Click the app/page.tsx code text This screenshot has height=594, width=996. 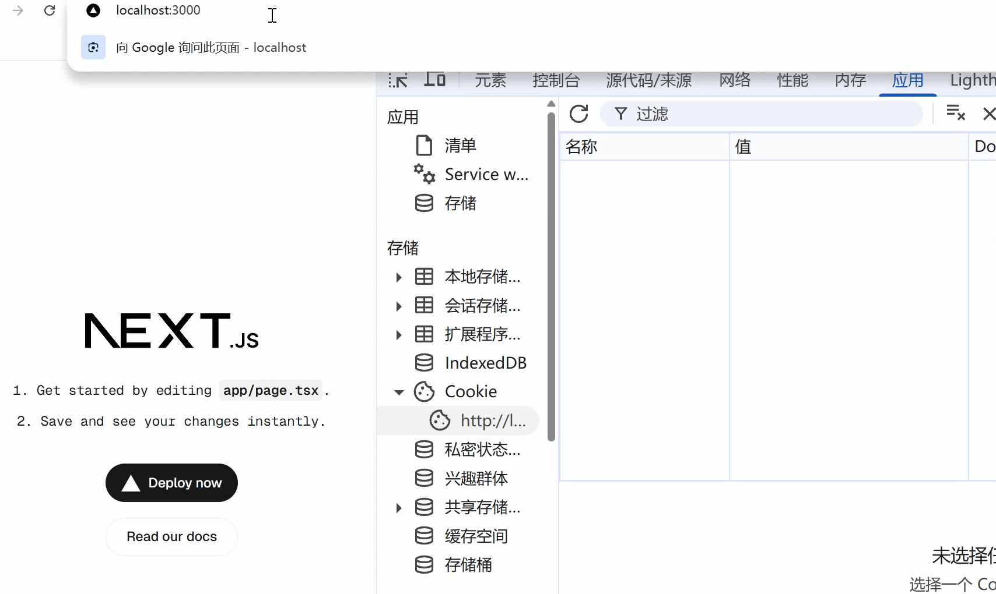click(271, 390)
